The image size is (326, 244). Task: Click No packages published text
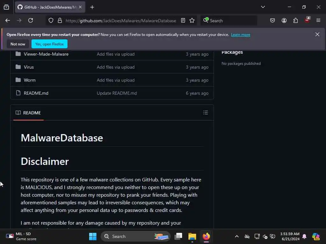241,64
